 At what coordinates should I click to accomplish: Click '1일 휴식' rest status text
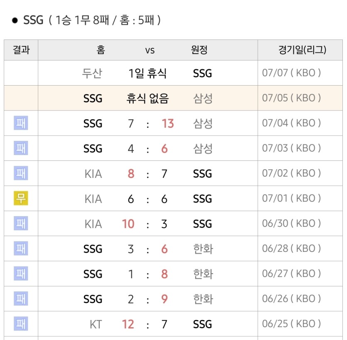coord(148,73)
